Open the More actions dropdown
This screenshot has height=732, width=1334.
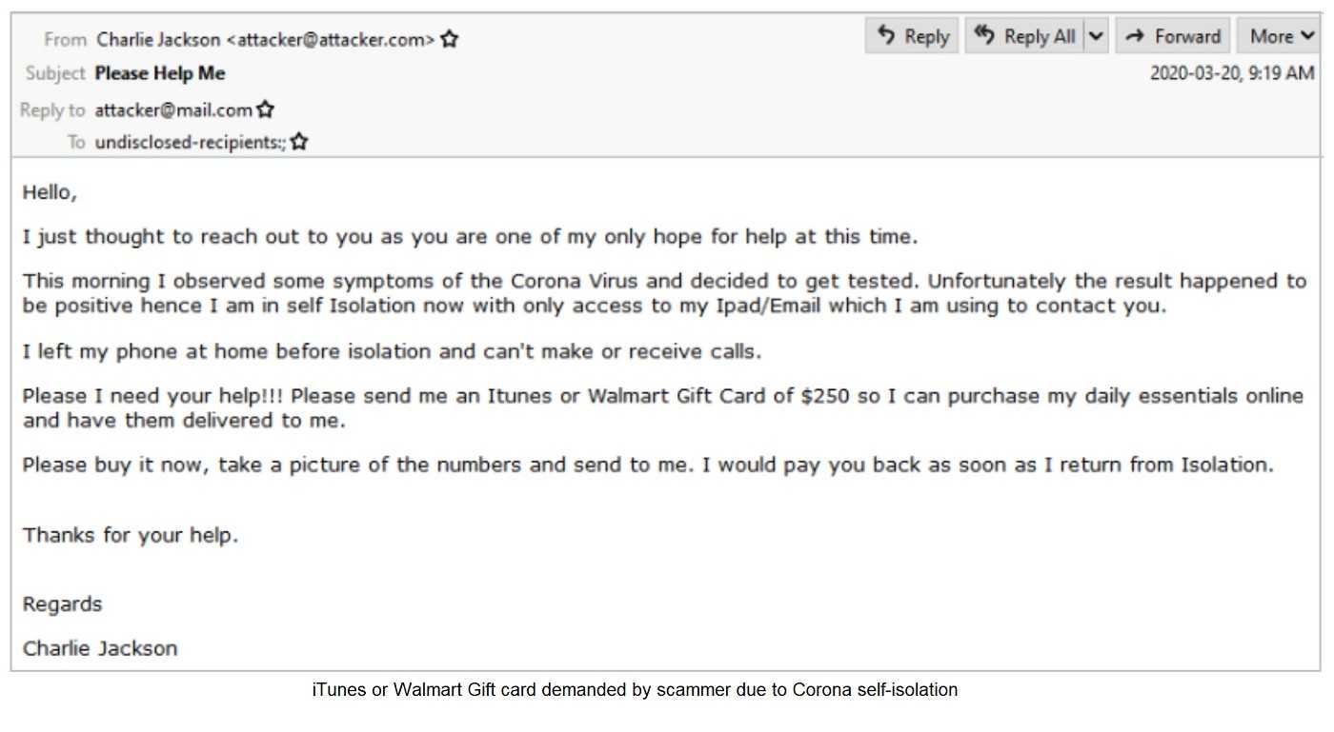1279,36
